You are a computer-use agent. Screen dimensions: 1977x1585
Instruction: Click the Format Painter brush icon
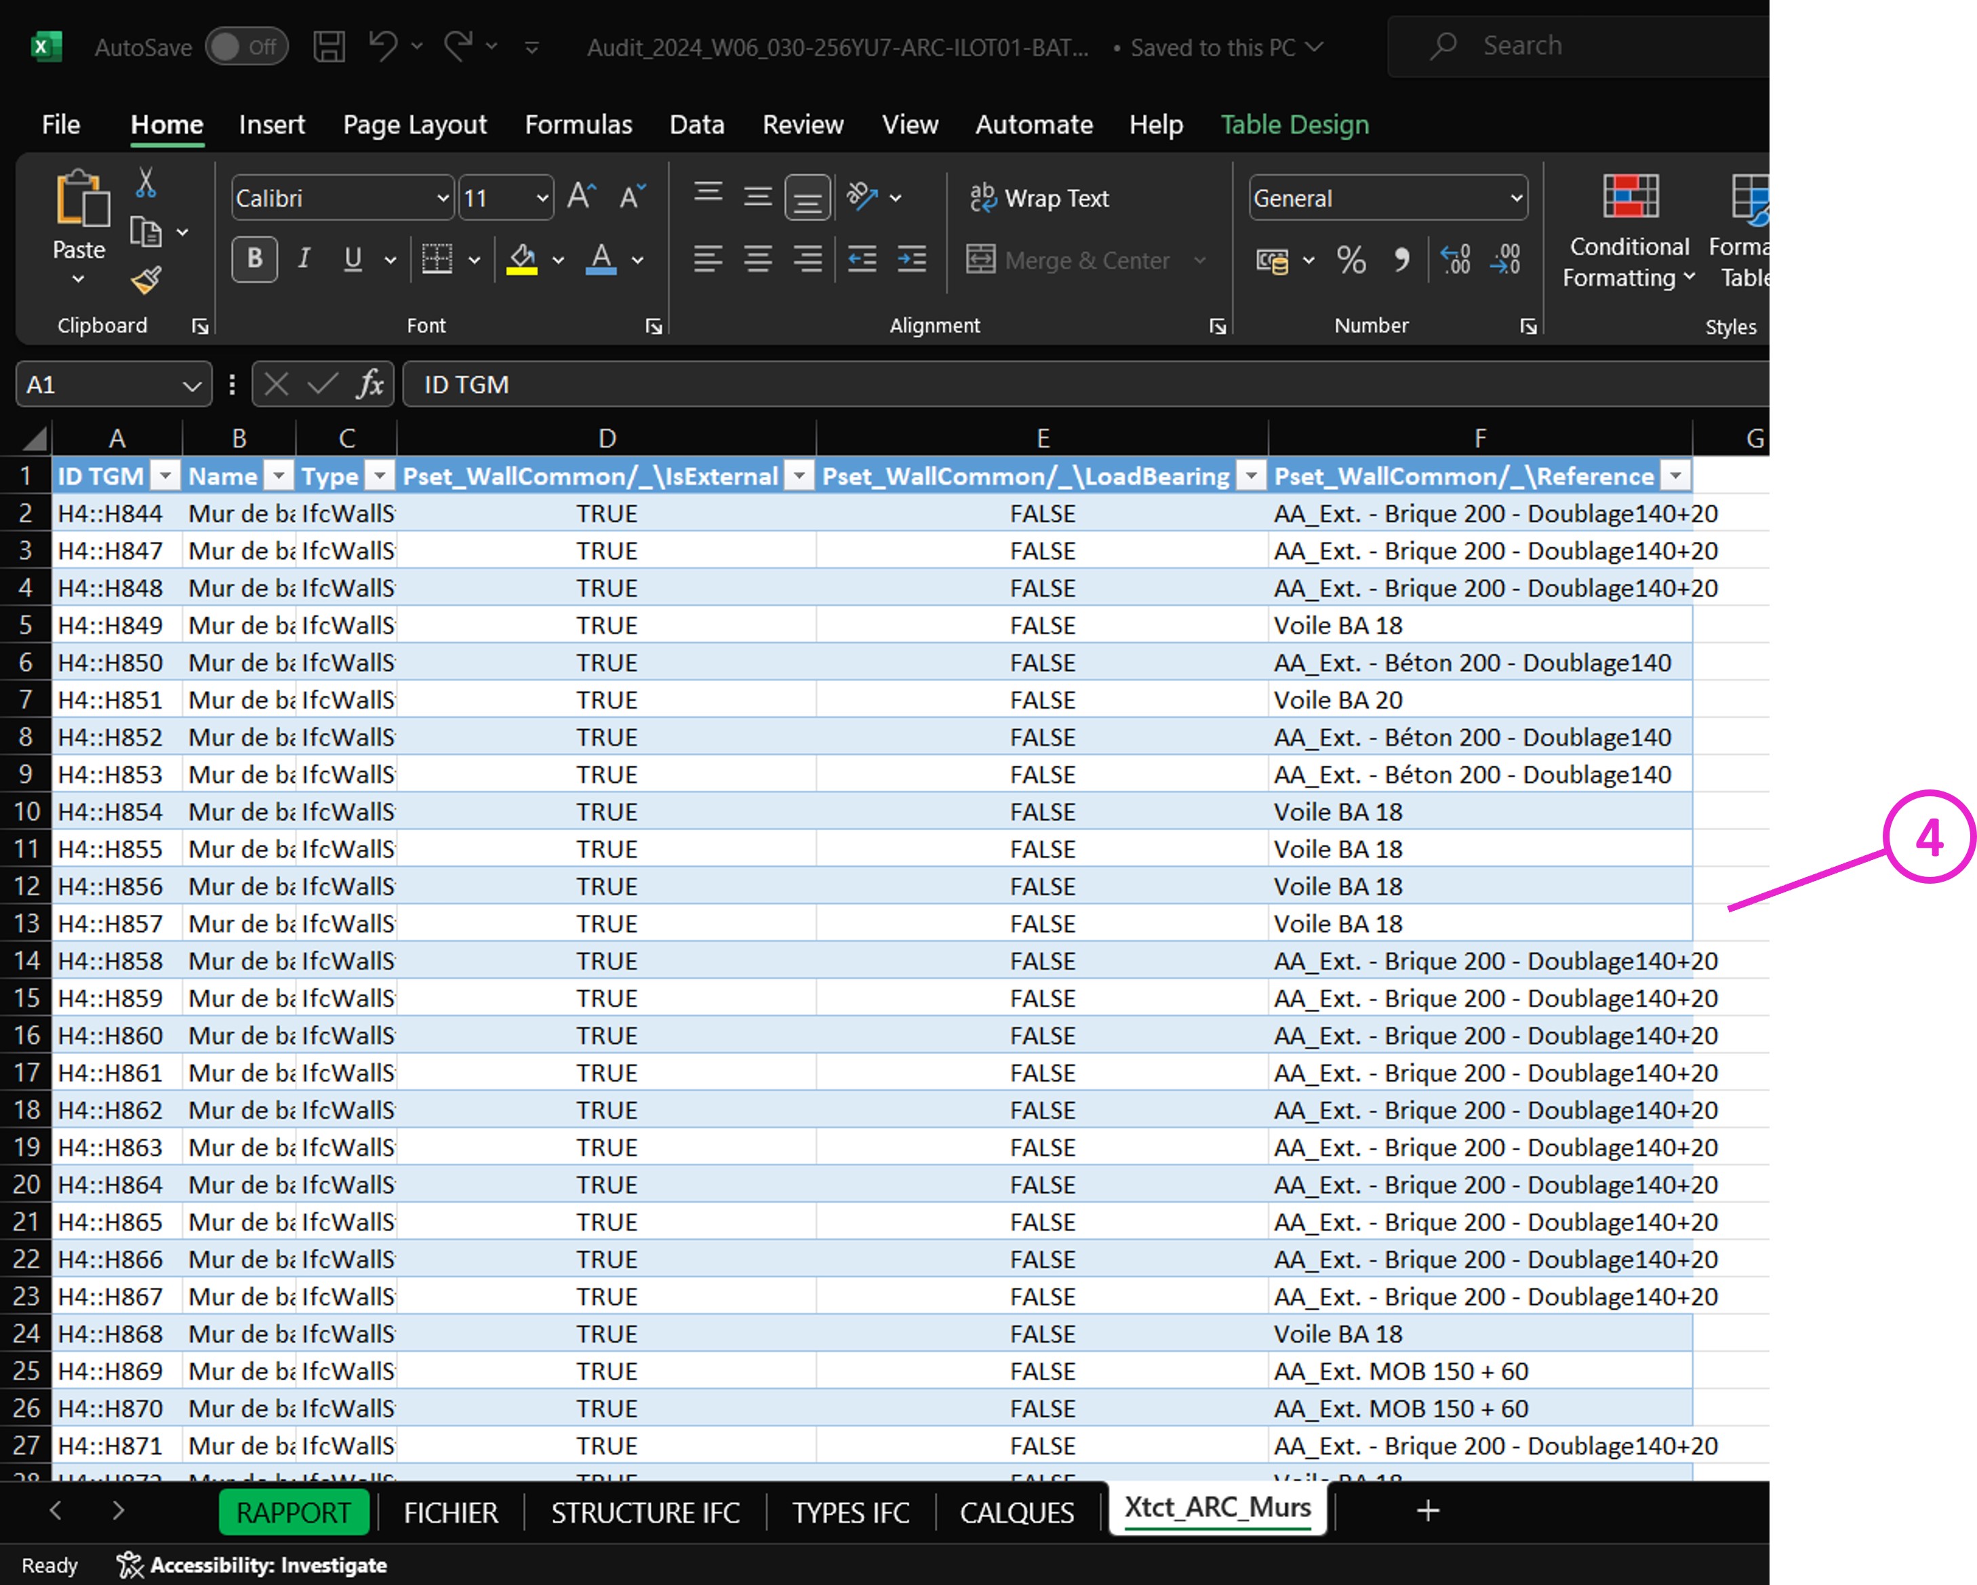pyautogui.click(x=146, y=279)
